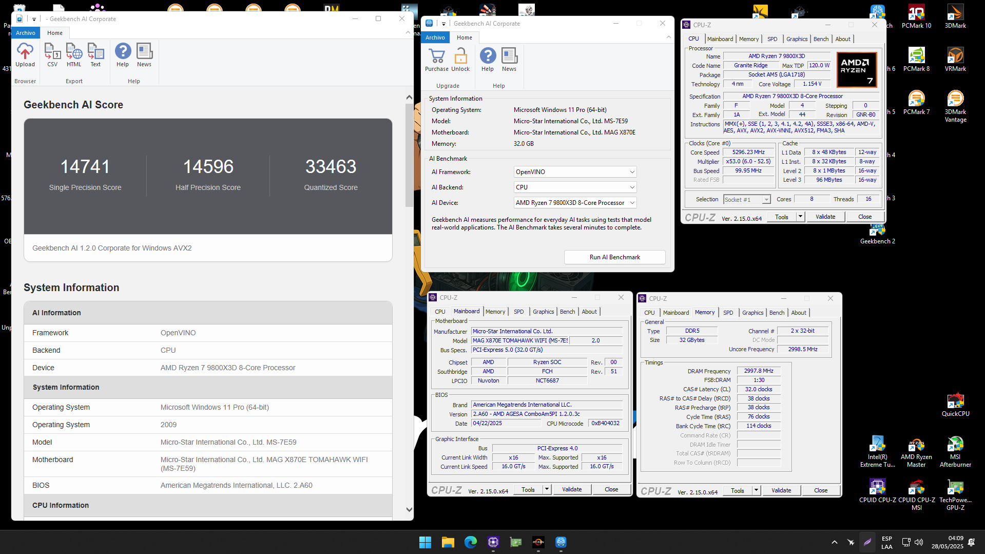
Task: Click the Upload icon in Geekbench results ribbon
Action: (x=25, y=55)
